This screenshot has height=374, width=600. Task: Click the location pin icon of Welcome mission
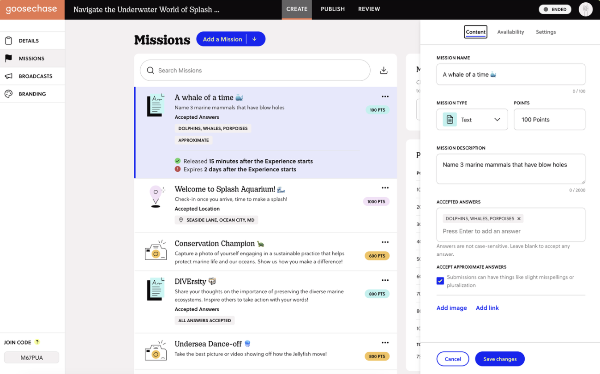(x=156, y=197)
